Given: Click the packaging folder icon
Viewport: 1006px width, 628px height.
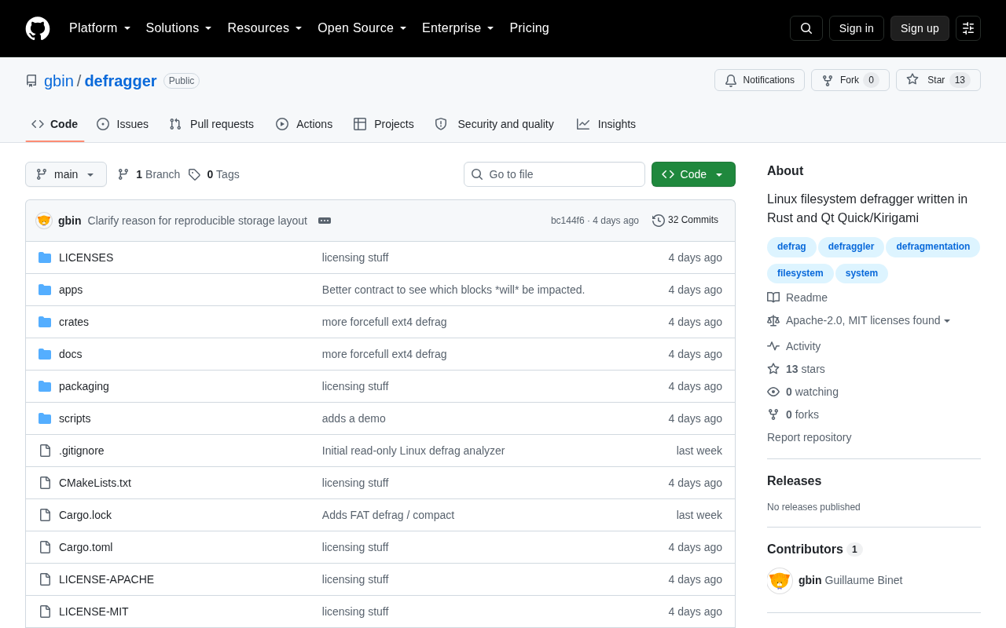Looking at the screenshot, I should [45, 386].
